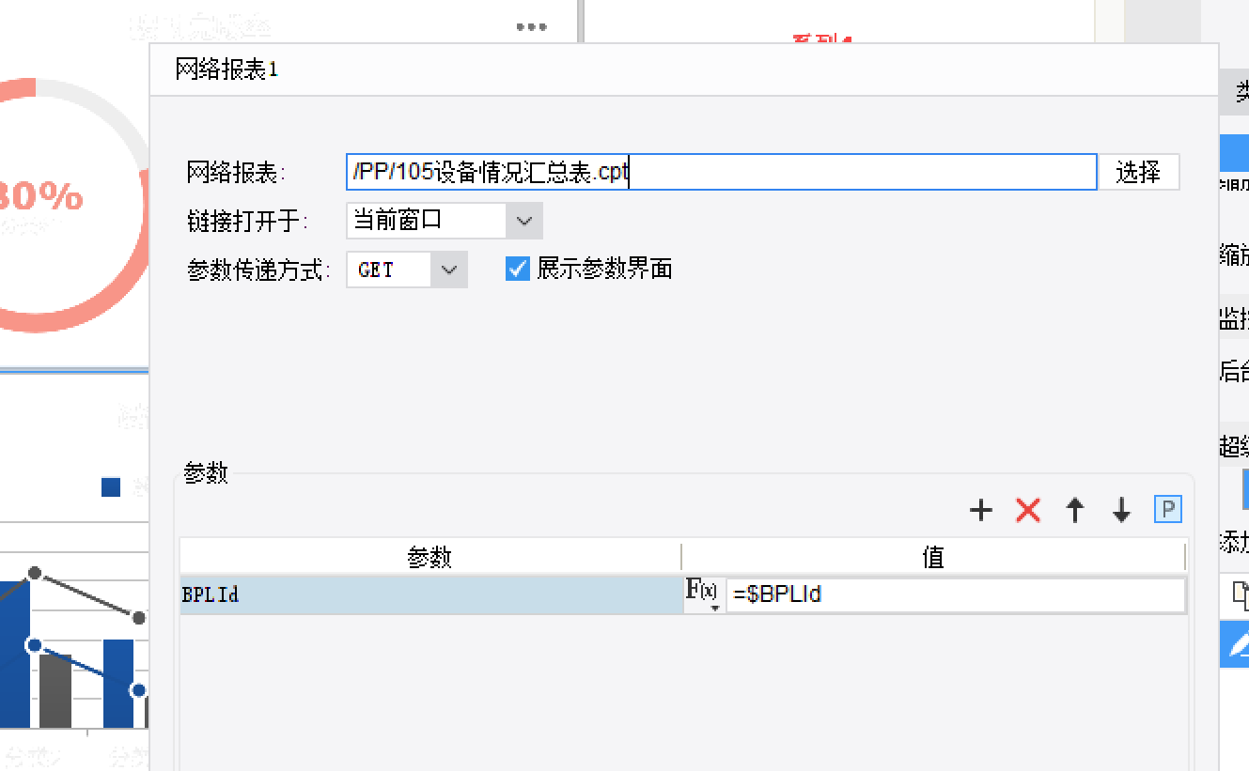Open the formula type dropdown arrow under F(x)
Screen dimensions: 1249x771
(715, 609)
